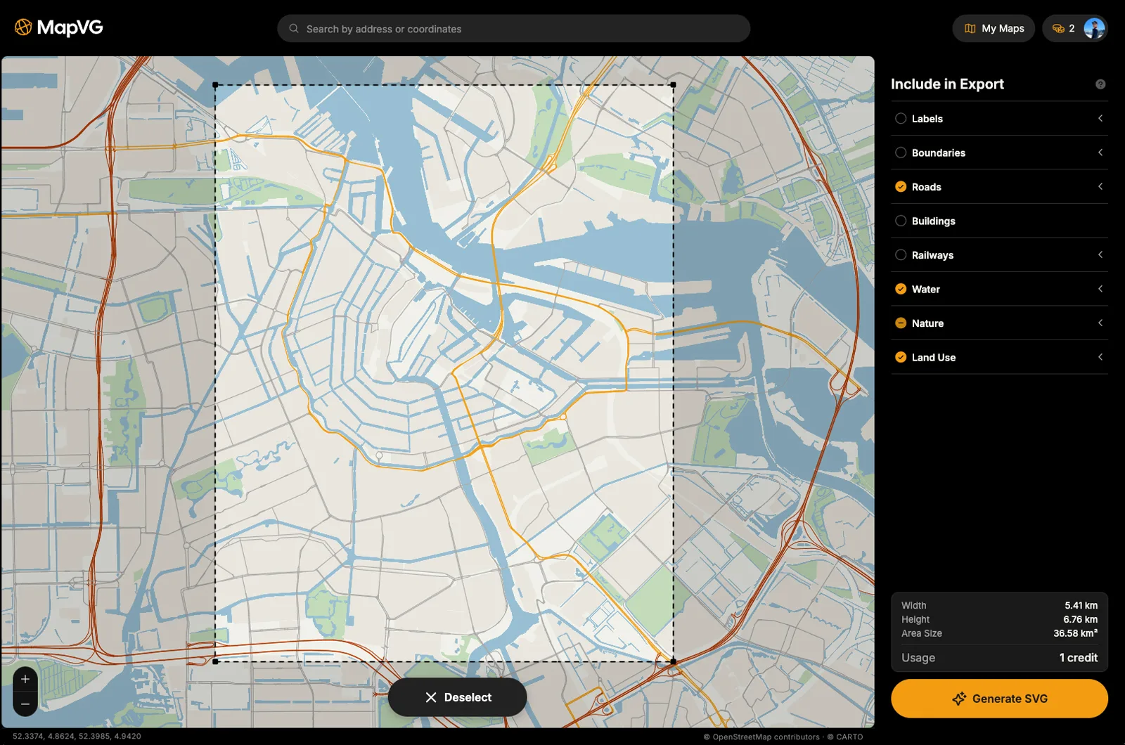Viewport: 1125px width, 745px height.
Task: Expand the Roads options chevron
Action: coord(1100,186)
